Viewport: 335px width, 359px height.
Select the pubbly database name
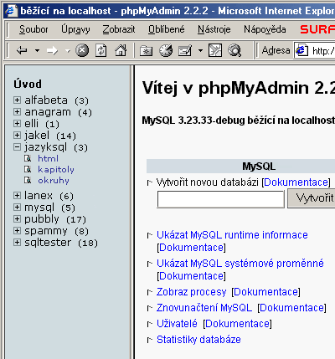pos(42,219)
